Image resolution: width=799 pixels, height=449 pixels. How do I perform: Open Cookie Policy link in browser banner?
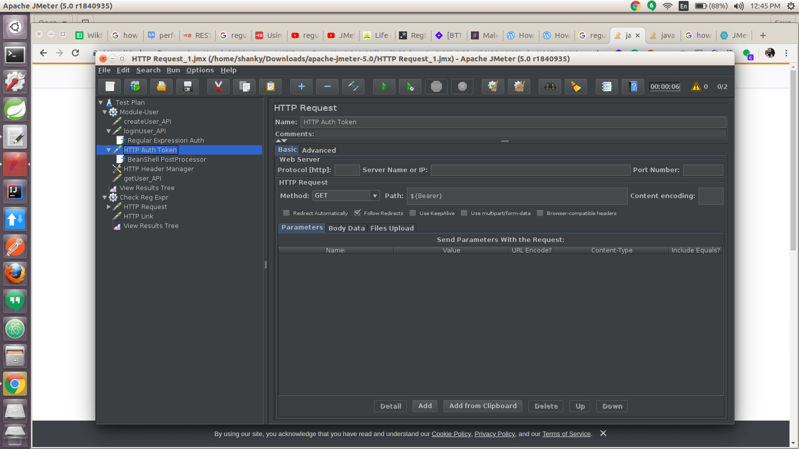point(451,434)
